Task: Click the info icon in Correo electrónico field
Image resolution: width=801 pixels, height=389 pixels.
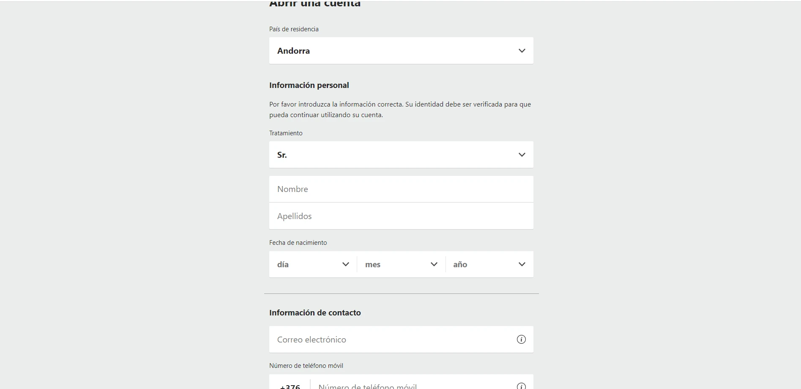Action: 521,339
